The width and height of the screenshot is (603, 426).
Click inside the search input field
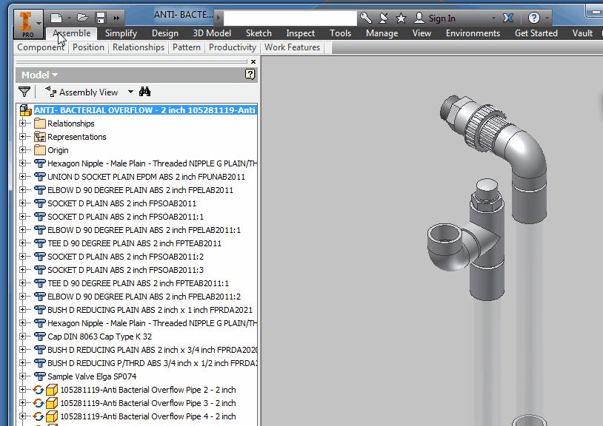coord(289,16)
